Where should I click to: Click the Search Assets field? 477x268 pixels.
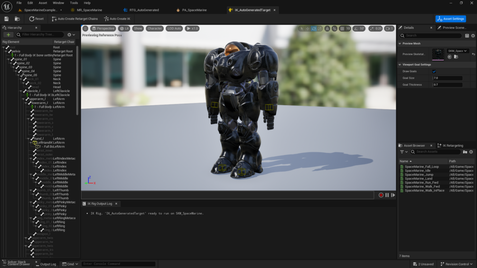point(435,152)
